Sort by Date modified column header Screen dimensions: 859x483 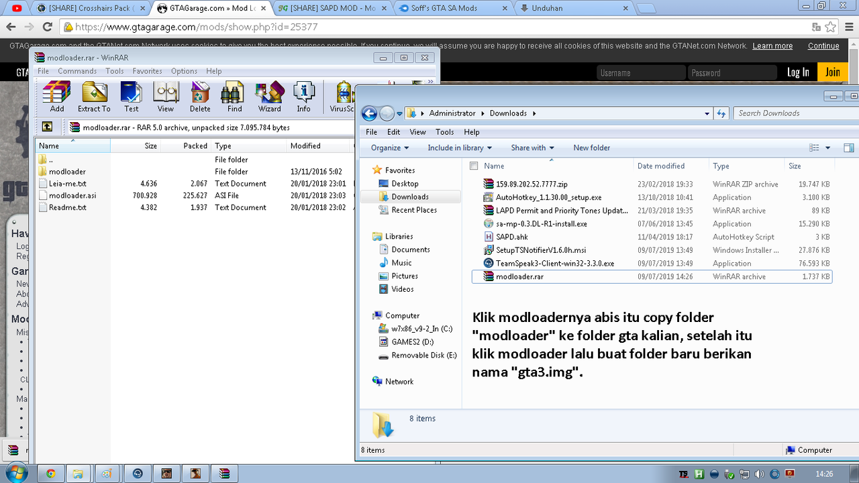click(x=671, y=166)
